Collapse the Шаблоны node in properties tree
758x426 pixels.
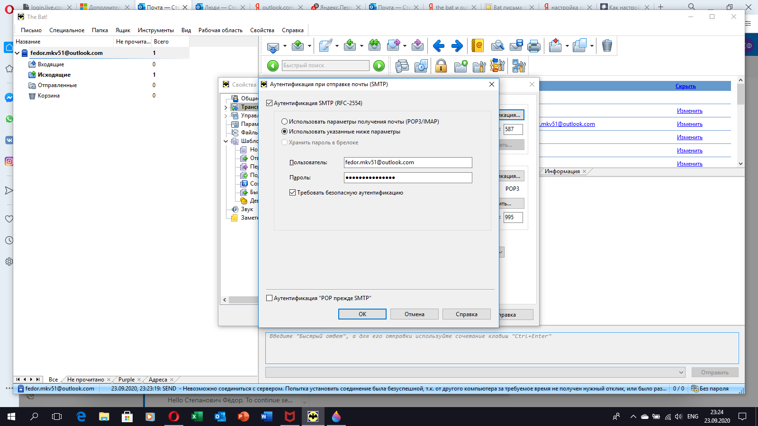click(226, 141)
